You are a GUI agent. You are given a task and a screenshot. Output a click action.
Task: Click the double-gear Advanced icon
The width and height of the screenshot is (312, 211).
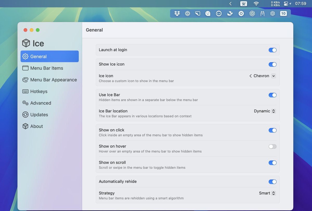tap(25, 103)
